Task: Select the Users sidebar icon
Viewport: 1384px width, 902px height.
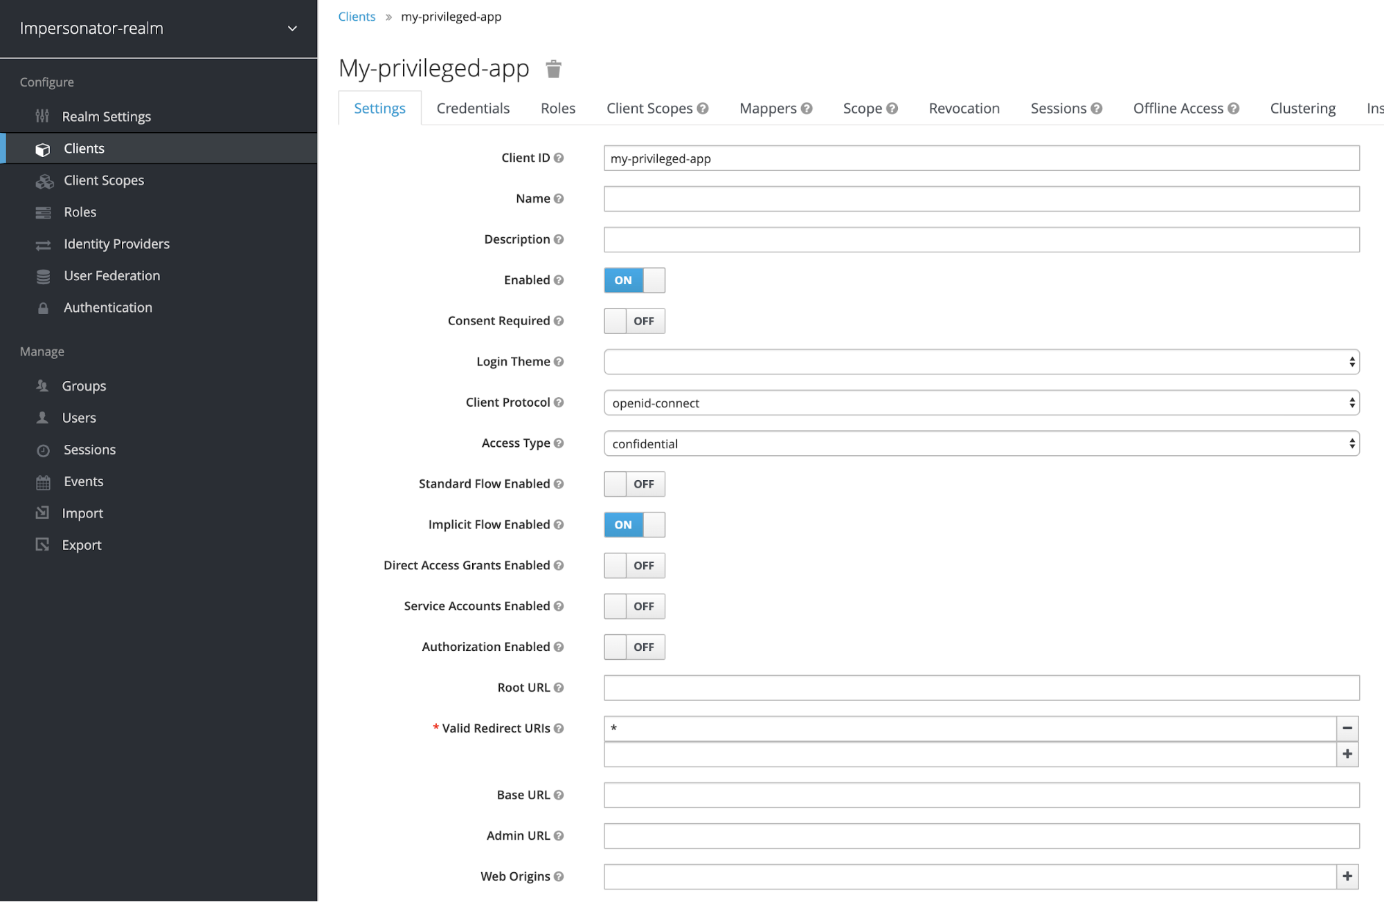Action: click(x=43, y=417)
